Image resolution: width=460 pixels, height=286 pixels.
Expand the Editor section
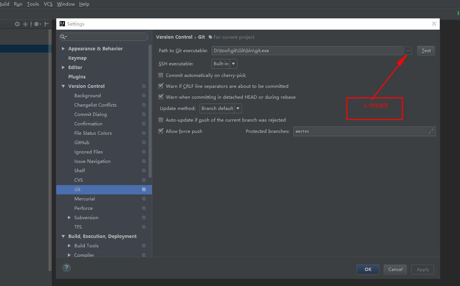[x=63, y=68]
